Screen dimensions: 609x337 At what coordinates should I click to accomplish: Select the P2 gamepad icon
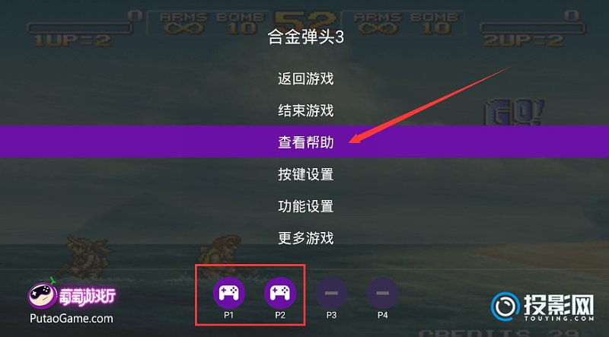point(280,293)
